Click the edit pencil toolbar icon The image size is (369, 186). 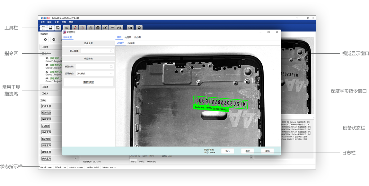105,28
